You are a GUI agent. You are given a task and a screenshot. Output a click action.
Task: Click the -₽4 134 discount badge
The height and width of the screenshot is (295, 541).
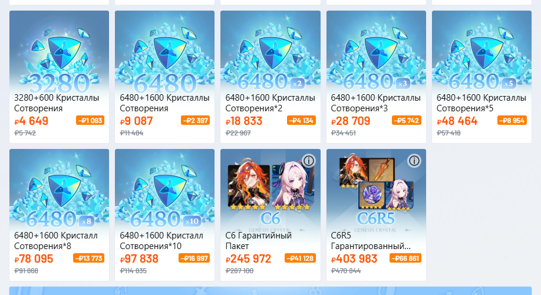click(x=301, y=120)
